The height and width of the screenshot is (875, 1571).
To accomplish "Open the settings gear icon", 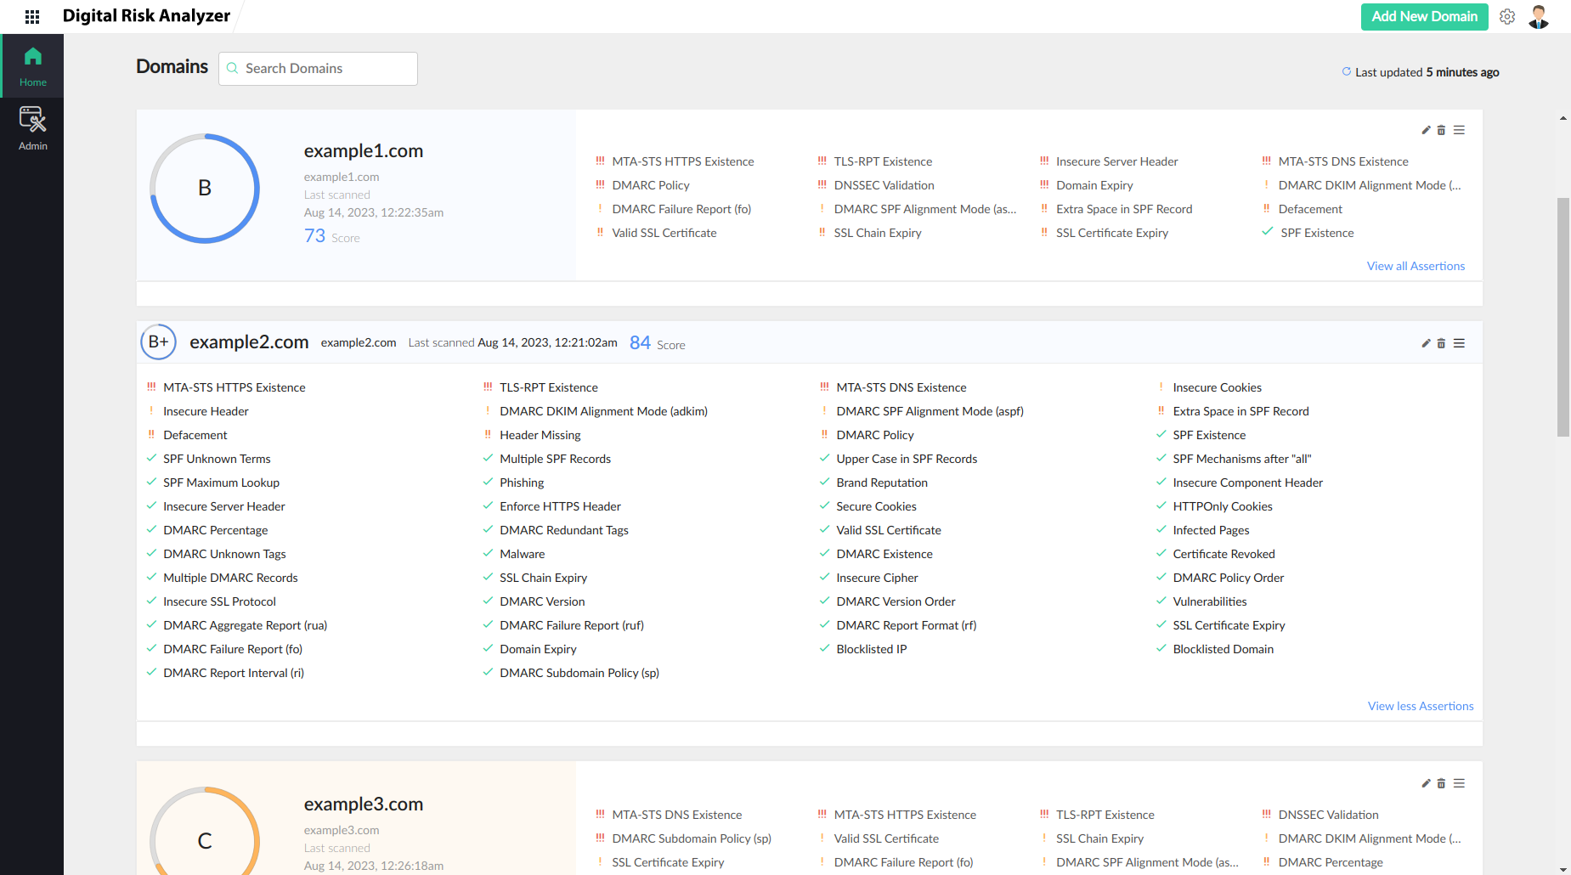I will [x=1507, y=16].
